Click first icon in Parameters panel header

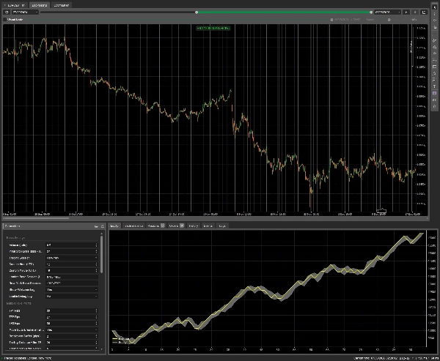point(96,226)
